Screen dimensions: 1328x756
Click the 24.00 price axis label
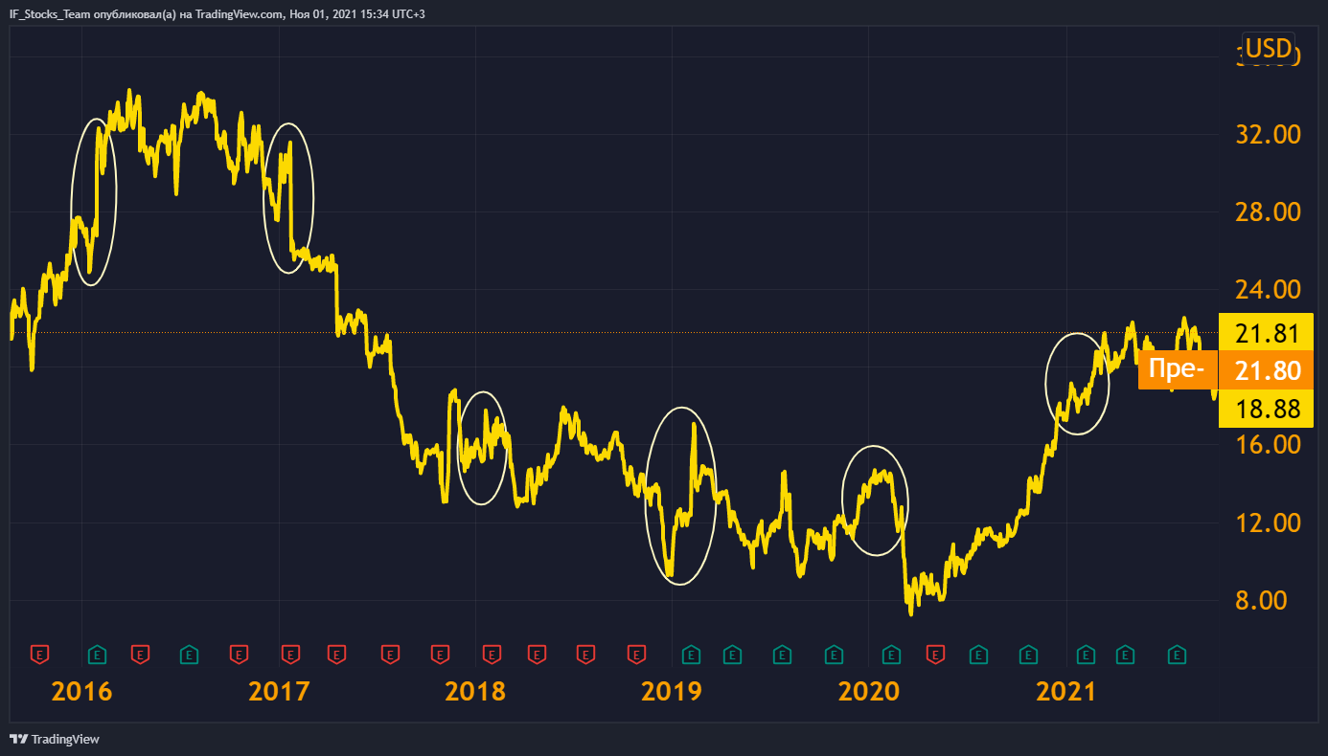point(1269,289)
